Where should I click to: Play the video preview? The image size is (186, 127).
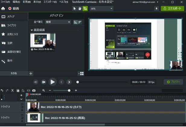[53, 82]
